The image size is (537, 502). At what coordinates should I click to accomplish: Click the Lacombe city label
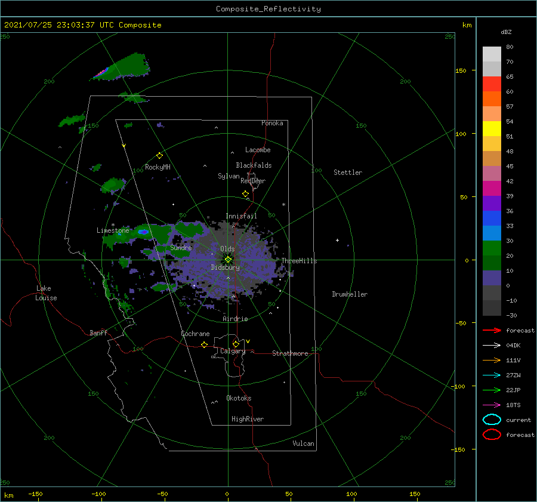coord(258,150)
